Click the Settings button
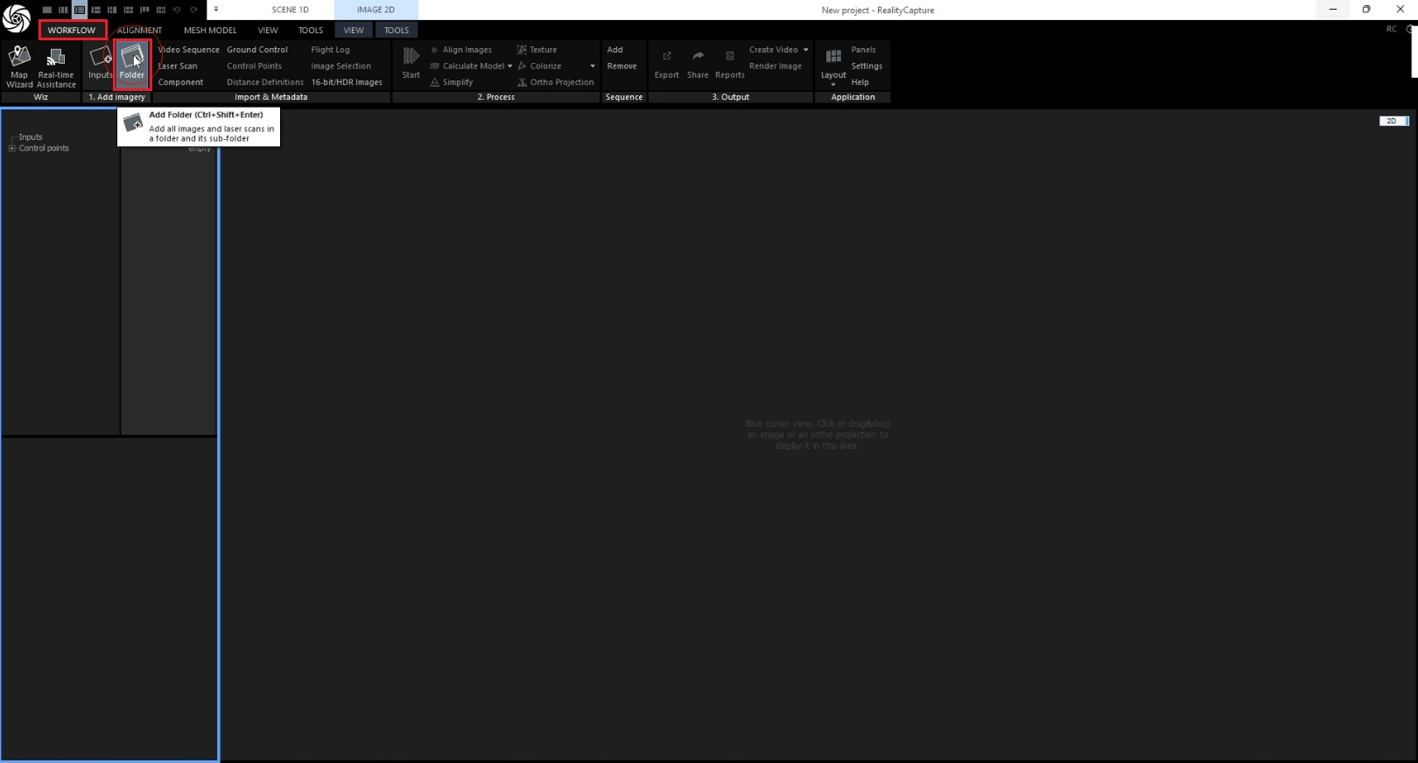 (866, 66)
